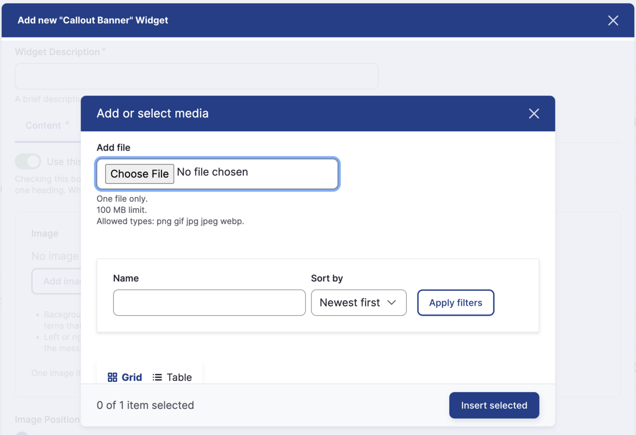Click the Add file label
Viewport: 636px width, 435px height.
pyautogui.click(x=113, y=148)
